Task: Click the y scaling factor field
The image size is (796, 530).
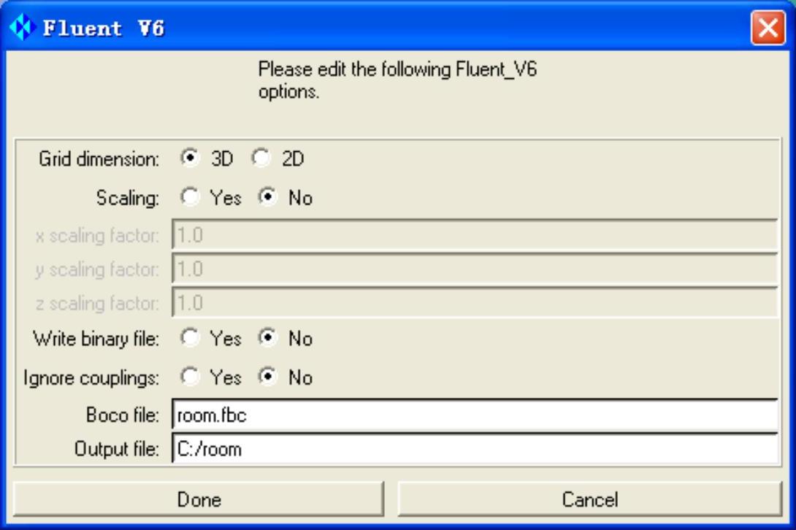Action: (474, 269)
